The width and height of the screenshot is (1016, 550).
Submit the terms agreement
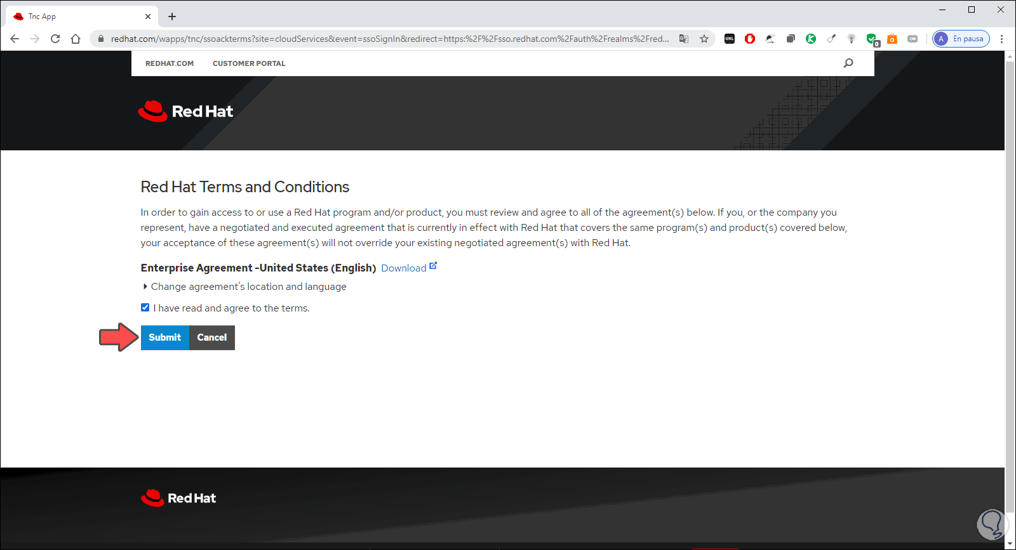[165, 337]
